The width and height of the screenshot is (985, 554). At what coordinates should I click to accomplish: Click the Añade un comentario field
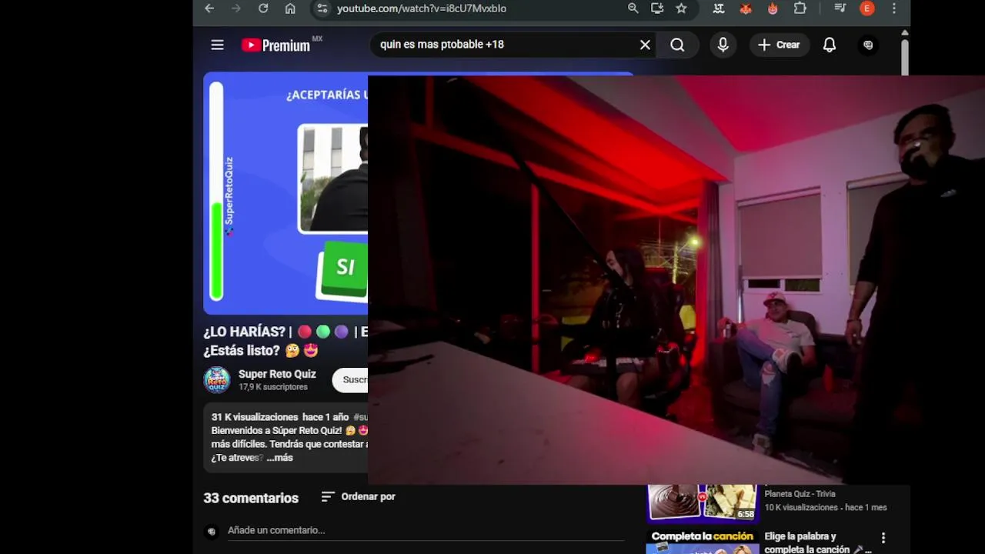click(x=426, y=530)
